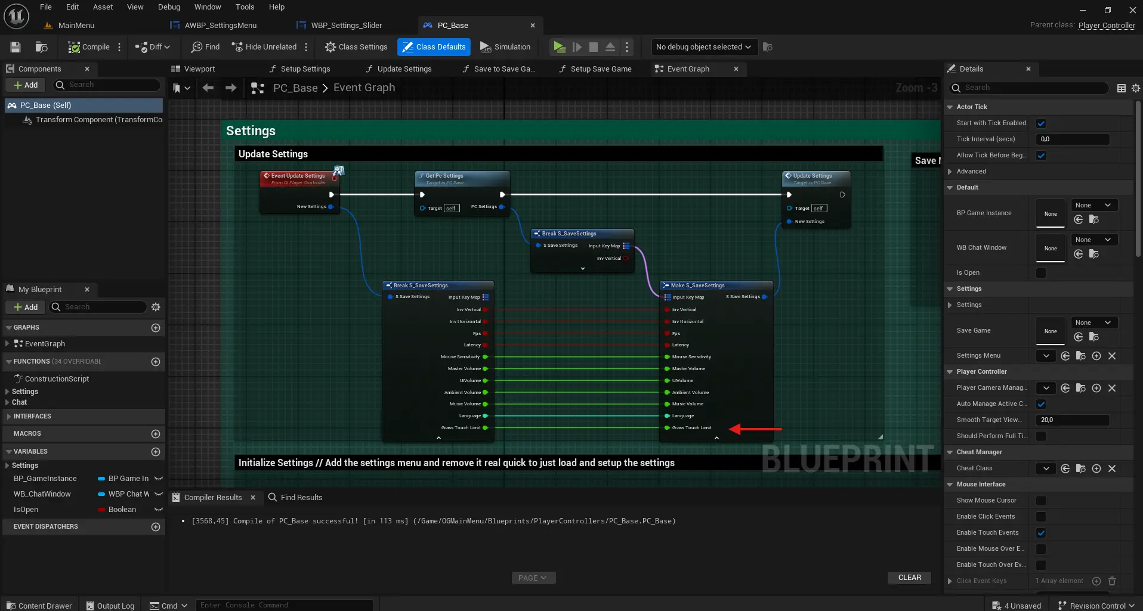Open Class Settings
The height and width of the screenshot is (611, 1143).
click(x=356, y=47)
